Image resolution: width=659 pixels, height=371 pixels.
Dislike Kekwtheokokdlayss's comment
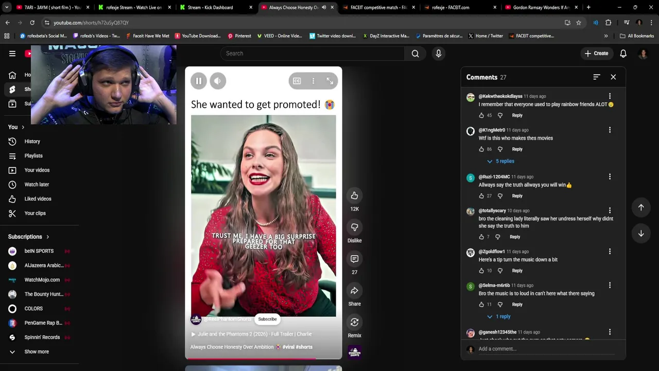point(500,115)
